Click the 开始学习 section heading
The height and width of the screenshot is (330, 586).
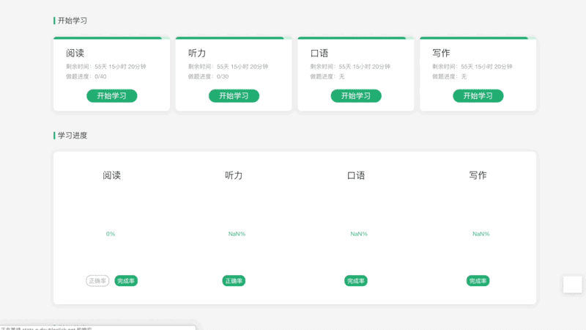[x=73, y=21]
